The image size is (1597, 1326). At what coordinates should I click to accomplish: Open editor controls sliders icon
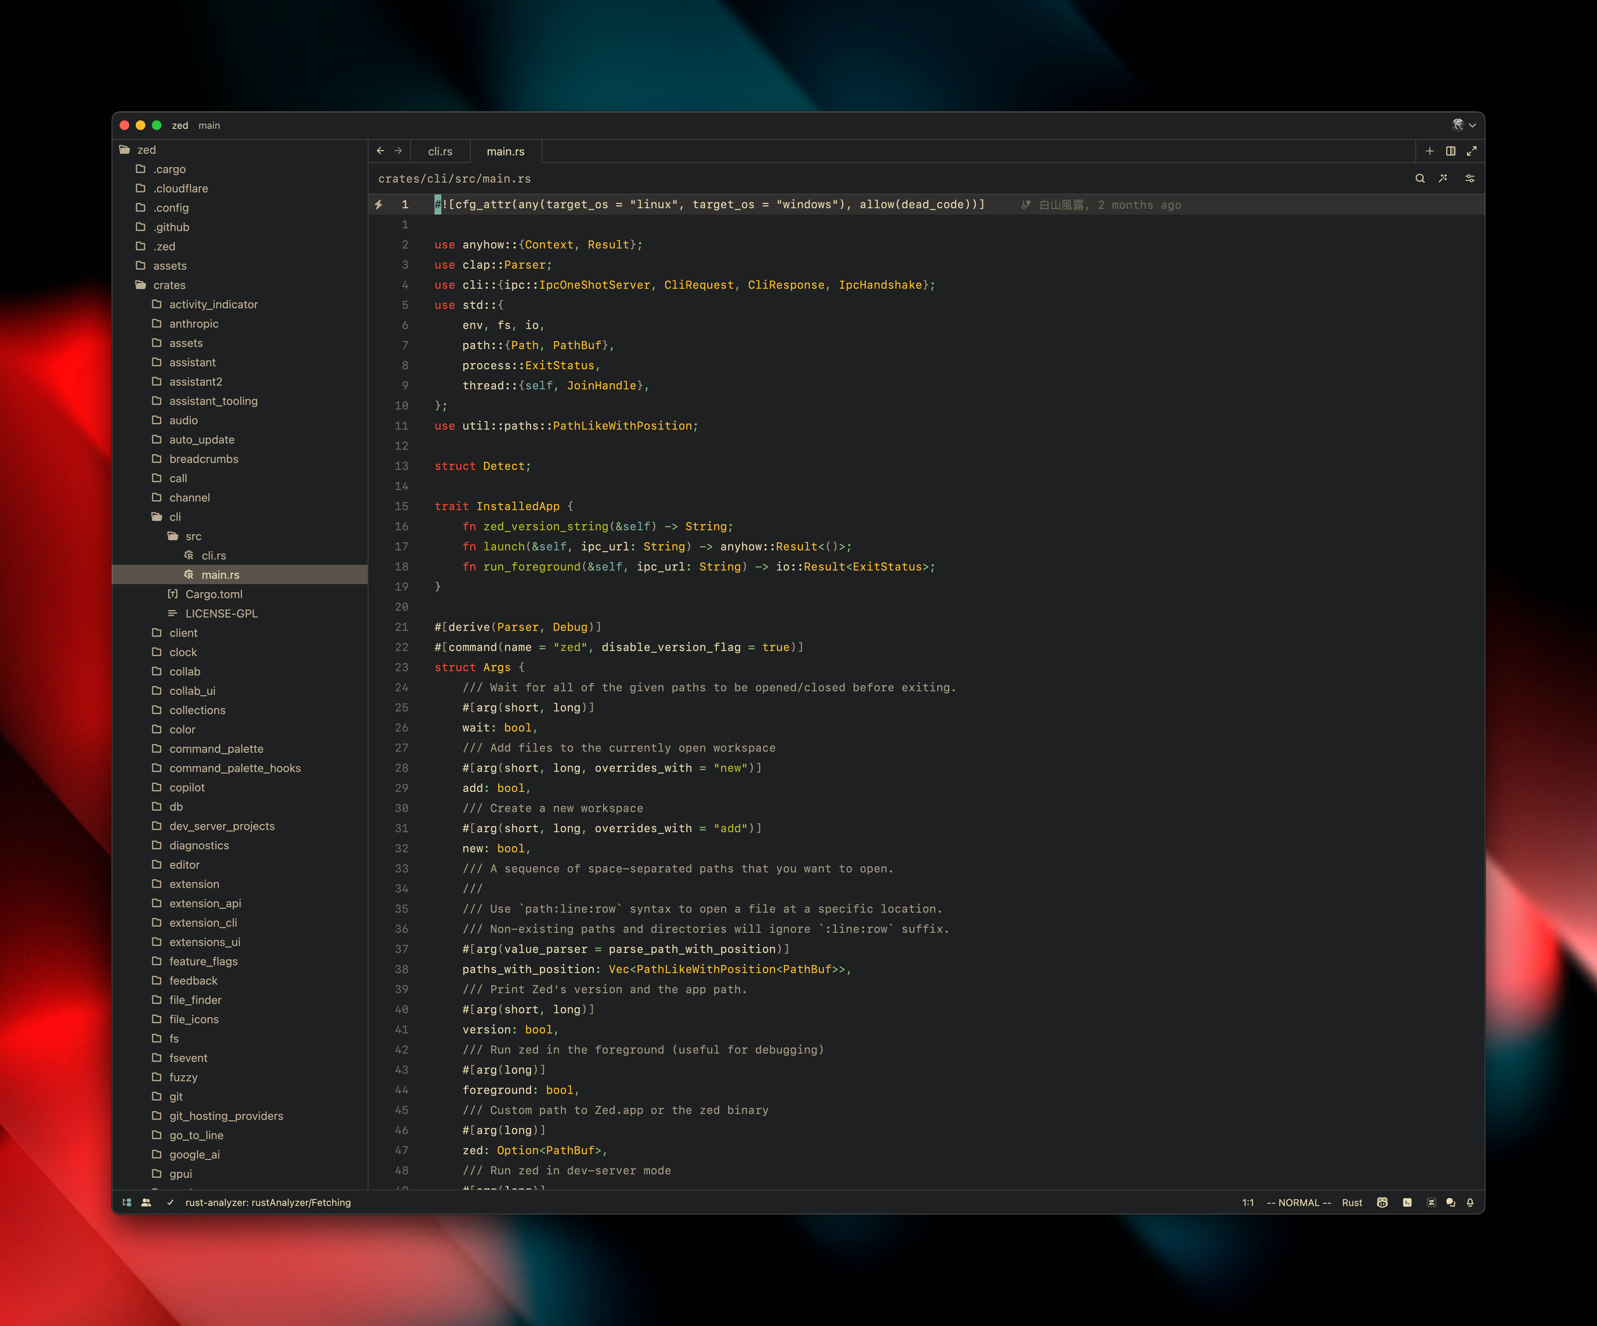[x=1470, y=178]
